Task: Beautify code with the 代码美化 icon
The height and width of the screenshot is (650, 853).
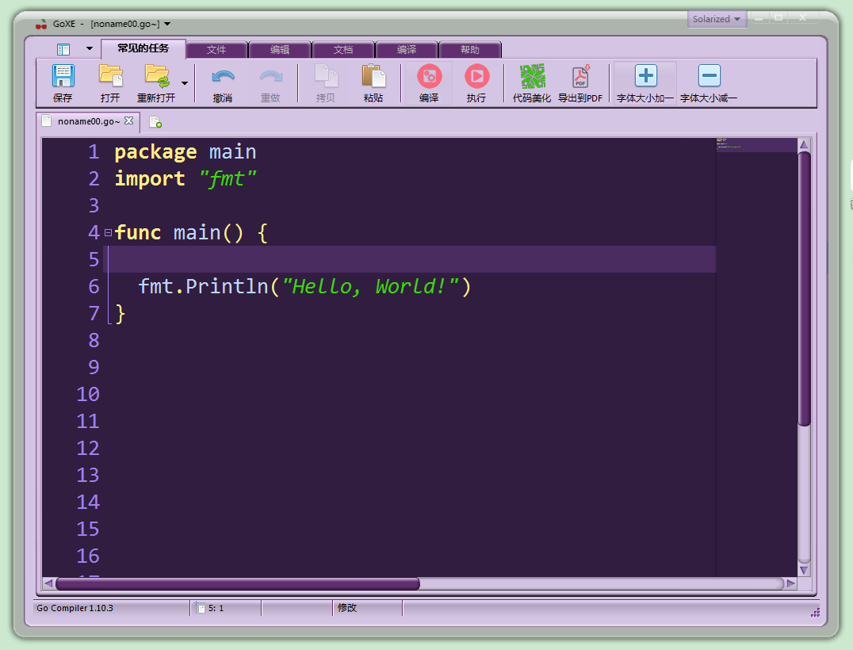Action: tap(532, 77)
